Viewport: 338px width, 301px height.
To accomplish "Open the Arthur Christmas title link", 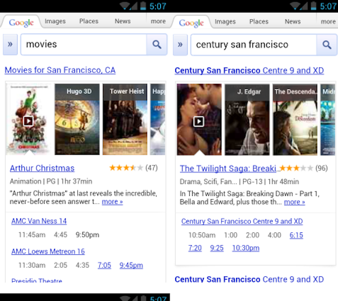I will [x=42, y=168].
